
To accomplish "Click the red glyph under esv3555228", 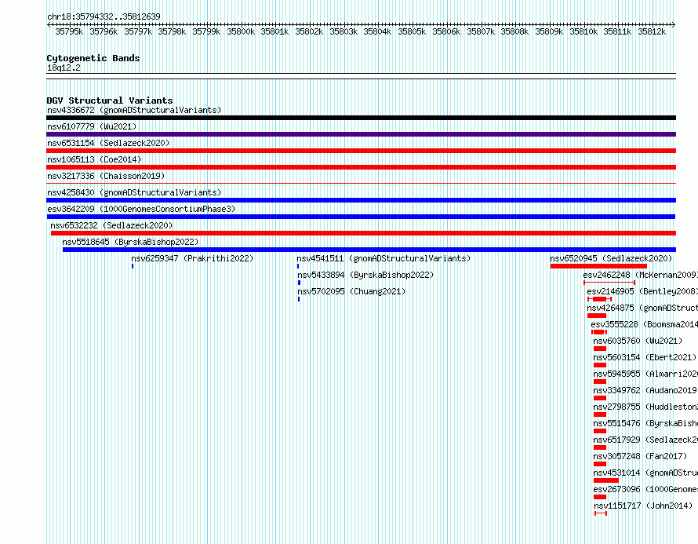I will [598, 332].
